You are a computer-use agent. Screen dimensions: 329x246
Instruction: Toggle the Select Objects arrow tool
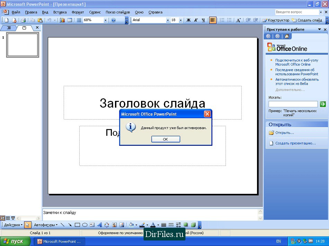click(x=27, y=225)
